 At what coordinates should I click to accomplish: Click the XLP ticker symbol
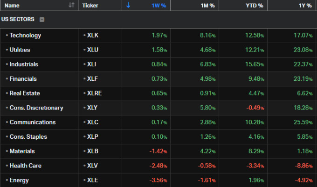93,136
